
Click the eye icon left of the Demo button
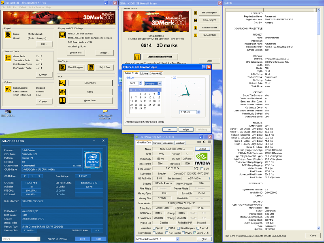(x=62, y=92)
